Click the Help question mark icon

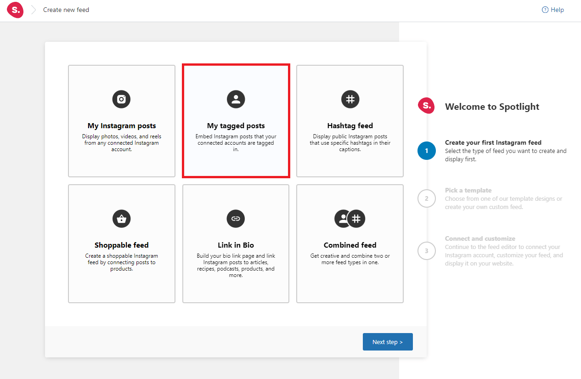tap(545, 10)
